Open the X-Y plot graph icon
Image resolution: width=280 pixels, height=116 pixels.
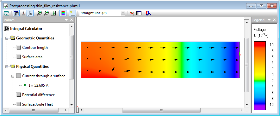pyautogui.click(x=132, y=13)
